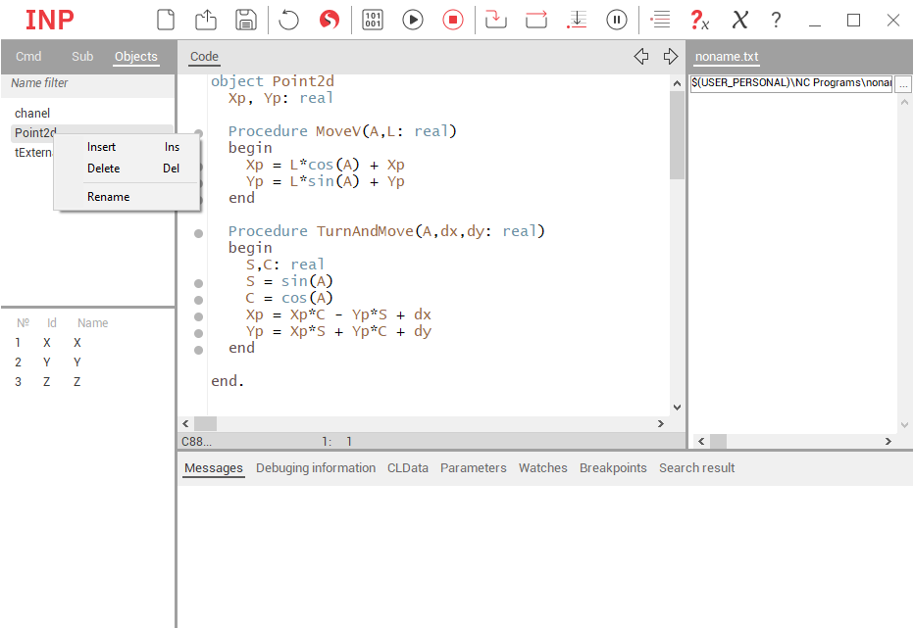
Task: Click the Step into icon
Action: 496,20
